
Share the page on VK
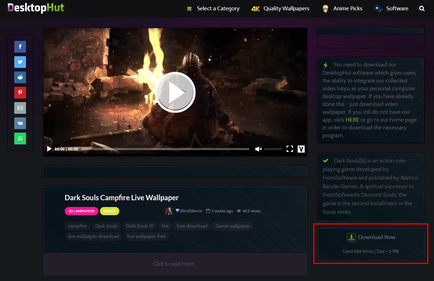pos(20,123)
